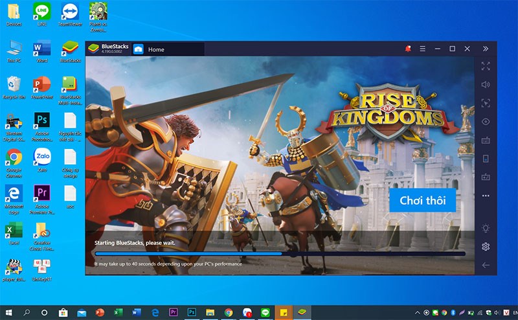Click the lightbulb tips icon
518x320 pixels.
pyautogui.click(x=486, y=228)
